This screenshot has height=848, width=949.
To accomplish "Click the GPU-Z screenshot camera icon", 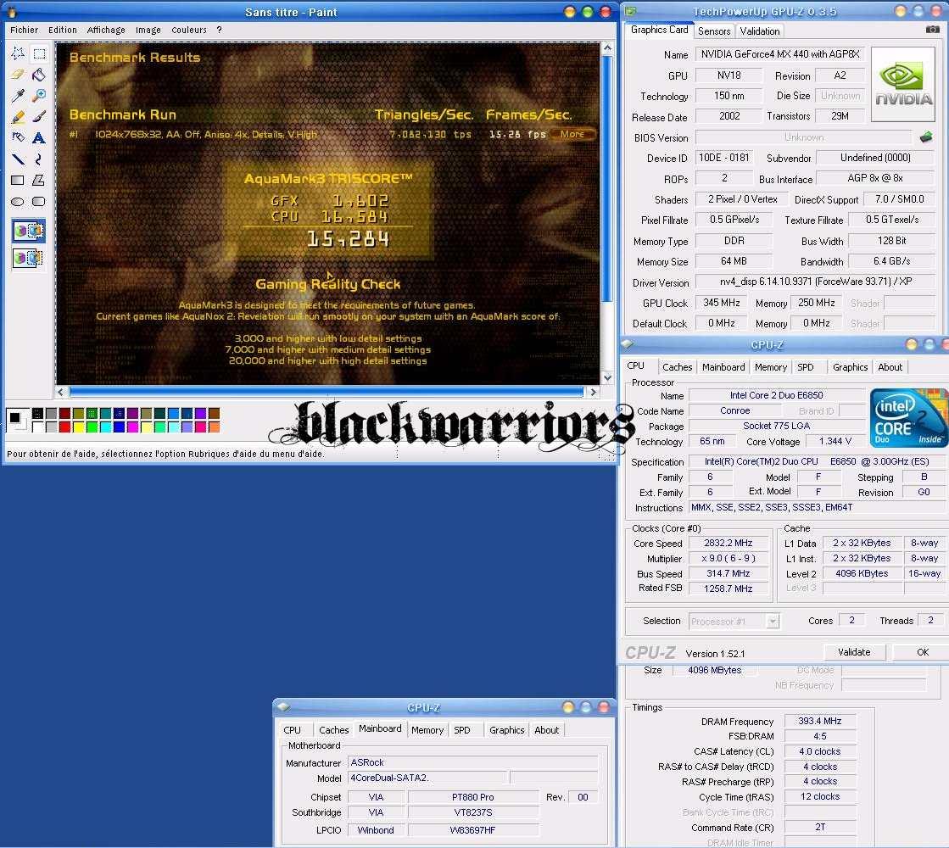I will [932, 29].
